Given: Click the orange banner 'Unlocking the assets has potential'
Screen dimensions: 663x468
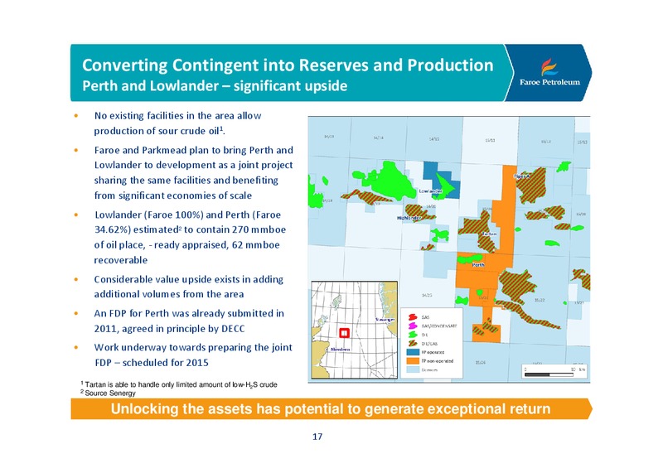Looking at the screenshot, I should (331, 409).
